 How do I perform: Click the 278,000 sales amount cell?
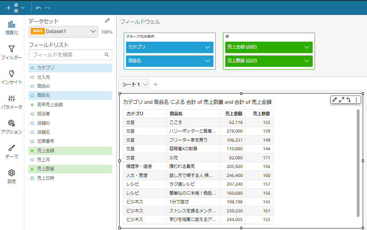pyautogui.click(x=233, y=131)
